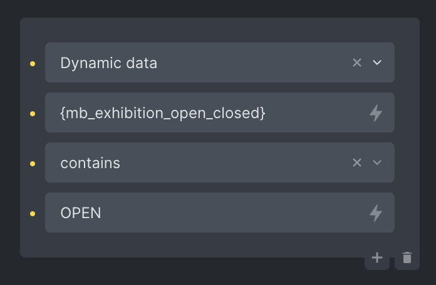436x285 pixels.
Task: Click yellow dot beside Dynamic data
Action: tap(33, 64)
